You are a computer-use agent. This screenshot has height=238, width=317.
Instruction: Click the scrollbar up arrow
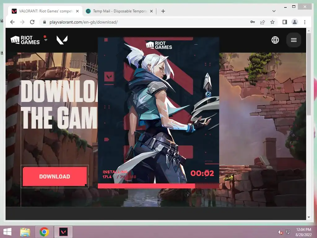(x=309, y=31)
